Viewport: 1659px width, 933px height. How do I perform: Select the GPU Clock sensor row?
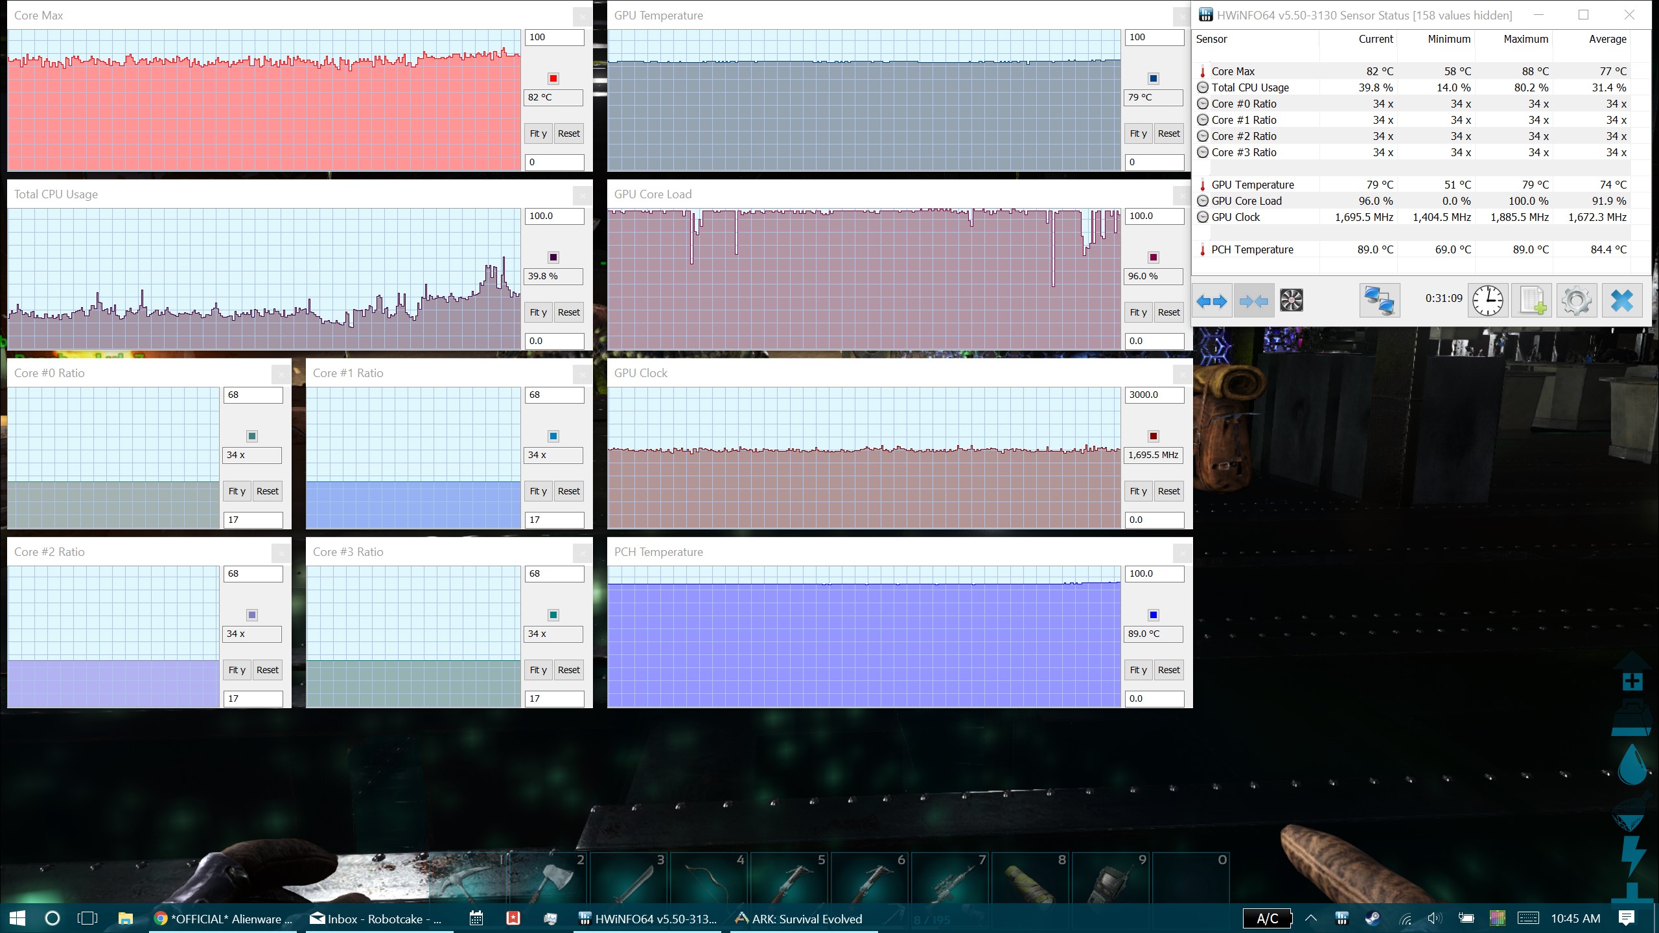[x=1413, y=217]
